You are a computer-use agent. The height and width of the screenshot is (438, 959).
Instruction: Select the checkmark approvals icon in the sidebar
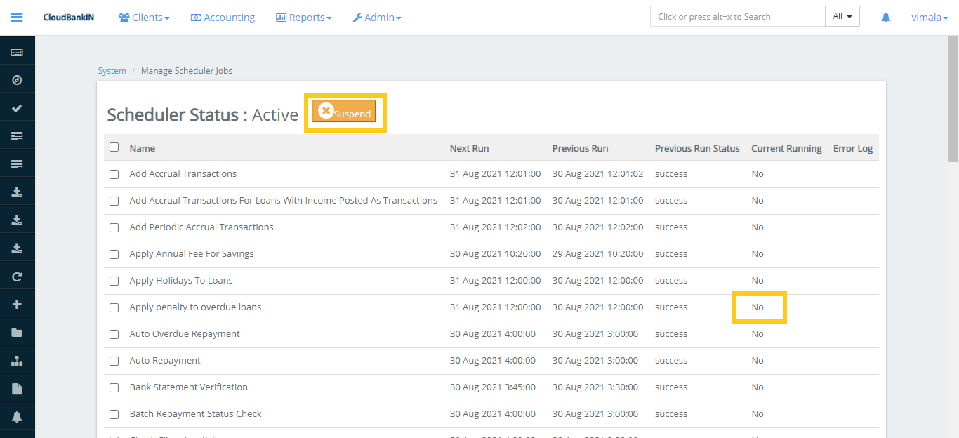(17, 107)
